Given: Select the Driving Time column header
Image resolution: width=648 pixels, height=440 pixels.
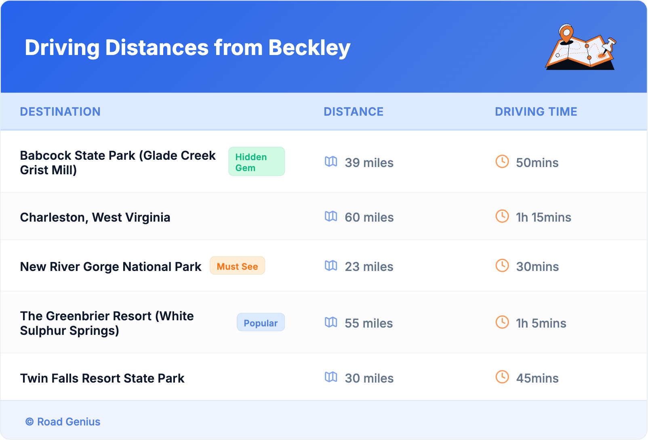Looking at the screenshot, I should [x=536, y=112].
